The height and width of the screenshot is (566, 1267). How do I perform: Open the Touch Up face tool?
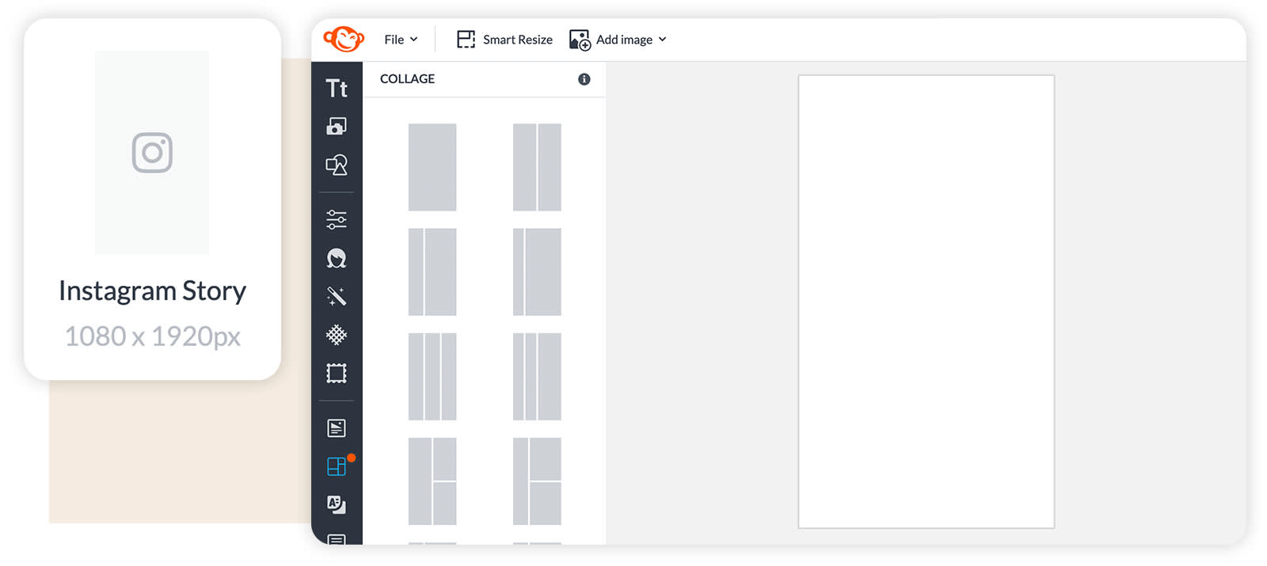[x=337, y=258]
